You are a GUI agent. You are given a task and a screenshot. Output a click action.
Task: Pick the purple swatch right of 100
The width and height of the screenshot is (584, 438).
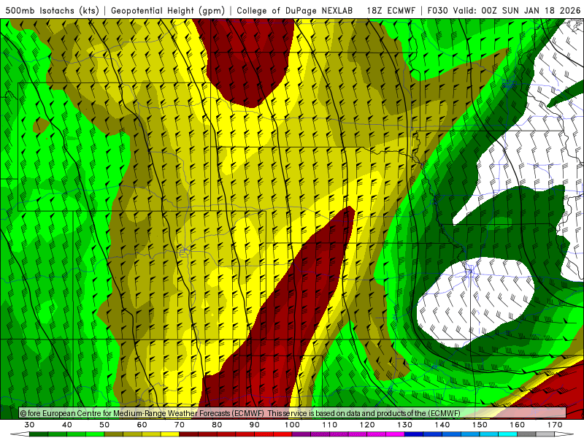pos(301,434)
